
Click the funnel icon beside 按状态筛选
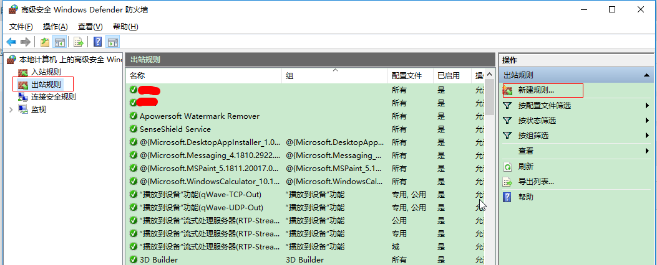point(507,121)
